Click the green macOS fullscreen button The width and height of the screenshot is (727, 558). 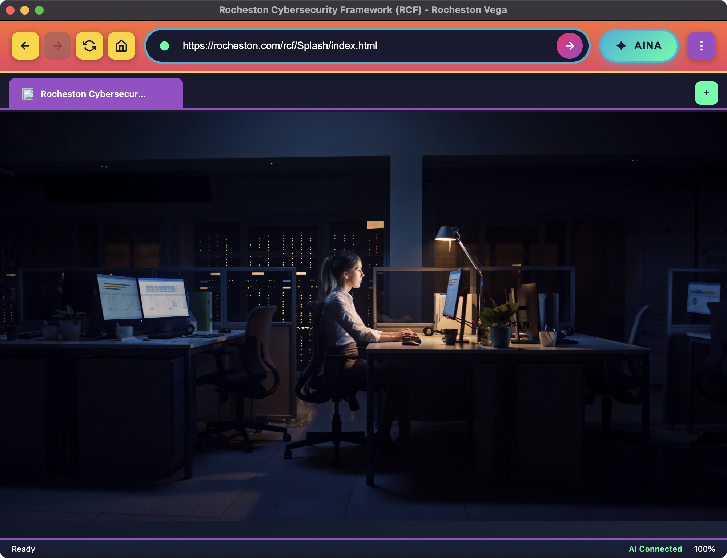click(39, 10)
